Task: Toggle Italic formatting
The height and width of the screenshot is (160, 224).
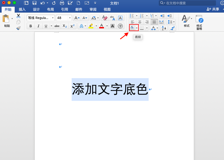Action: point(38,26)
